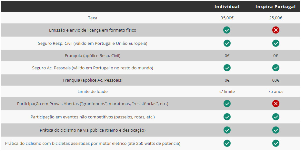The height and width of the screenshot is (151, 301).
Task: Click the Taxa row label
Action: pos(93,18)
